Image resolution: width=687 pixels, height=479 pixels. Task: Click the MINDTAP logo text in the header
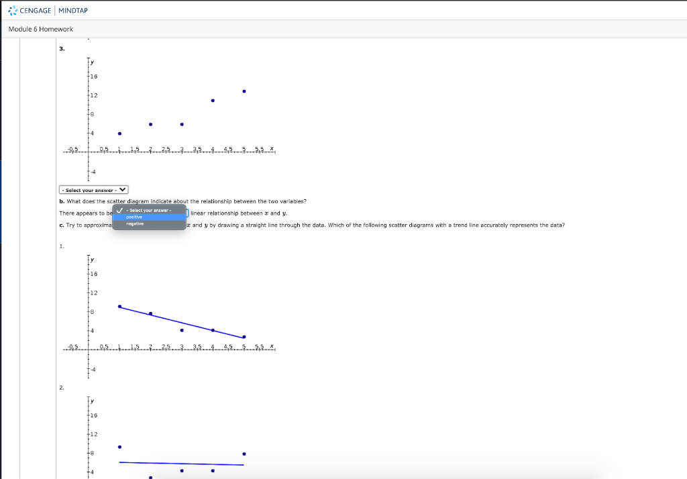(x=72, y=9)
